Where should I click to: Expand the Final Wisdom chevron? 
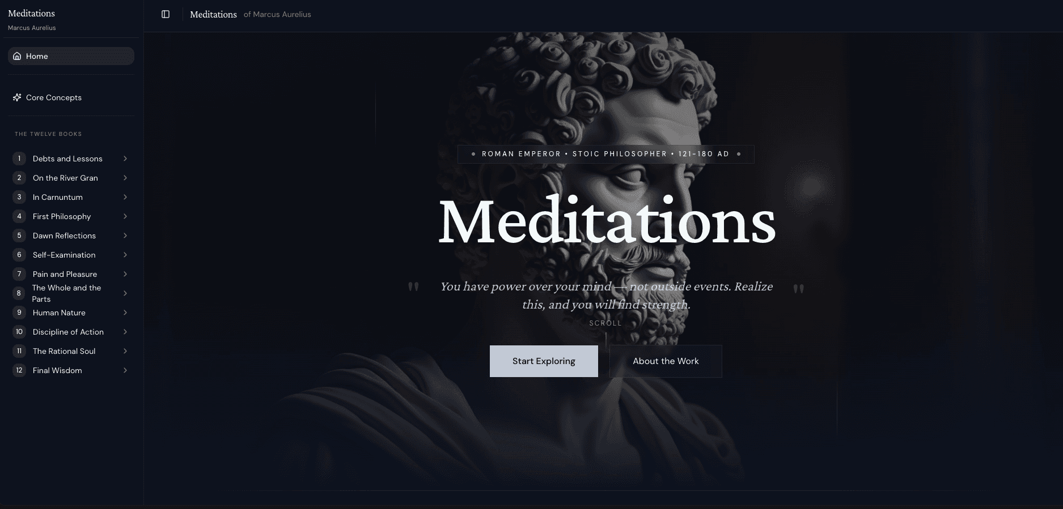[x=125, y=370]
